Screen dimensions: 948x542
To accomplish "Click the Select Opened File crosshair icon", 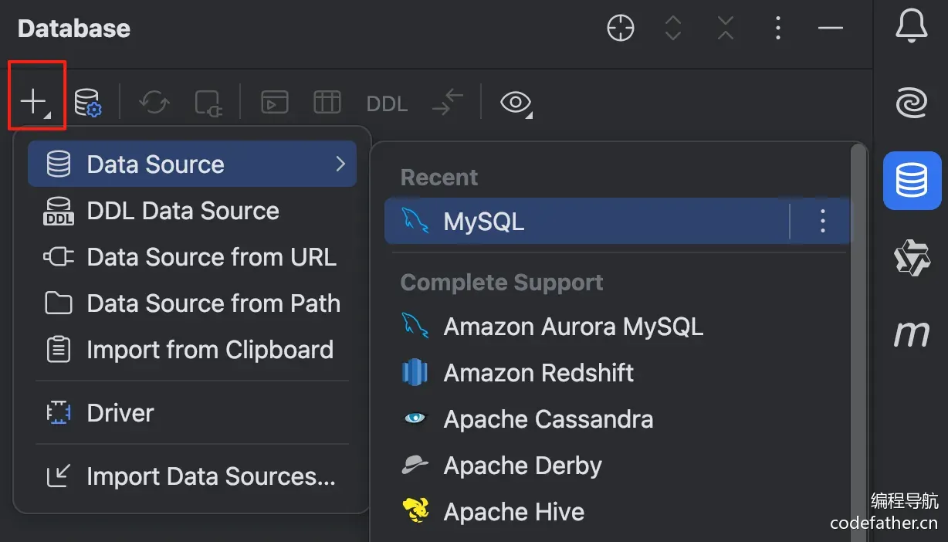I will tap(621, 29).
